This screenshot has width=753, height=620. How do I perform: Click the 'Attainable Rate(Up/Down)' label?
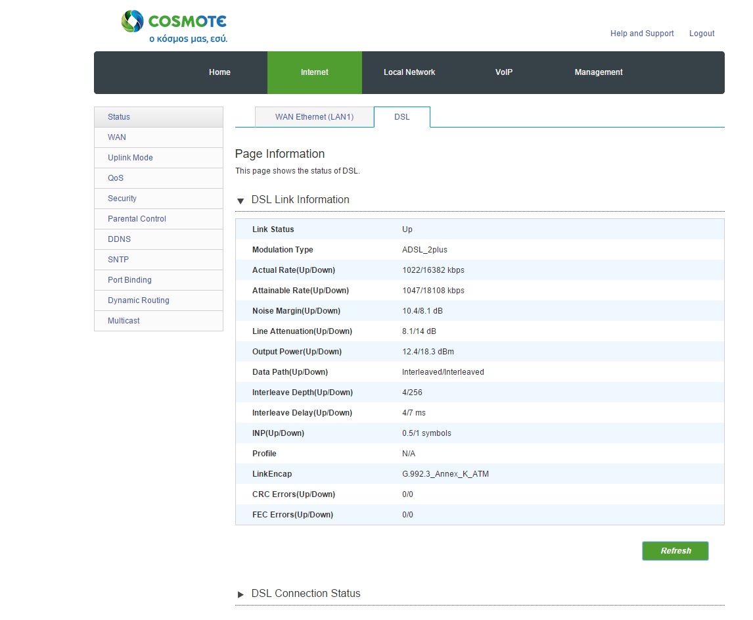(300, 291)
